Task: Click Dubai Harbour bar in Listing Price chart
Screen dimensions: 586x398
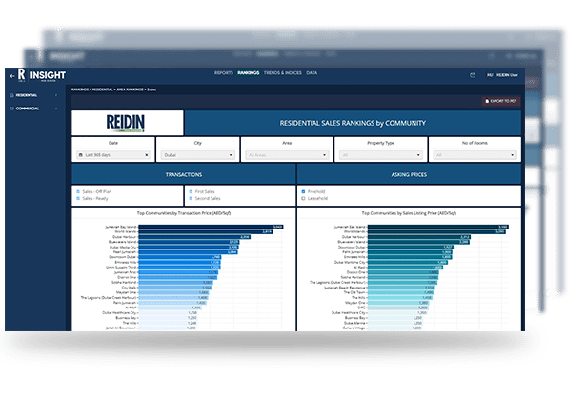Action: 419,237
